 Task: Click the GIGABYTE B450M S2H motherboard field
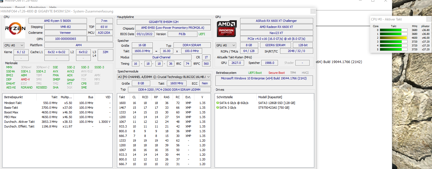[x=164, y=22]
